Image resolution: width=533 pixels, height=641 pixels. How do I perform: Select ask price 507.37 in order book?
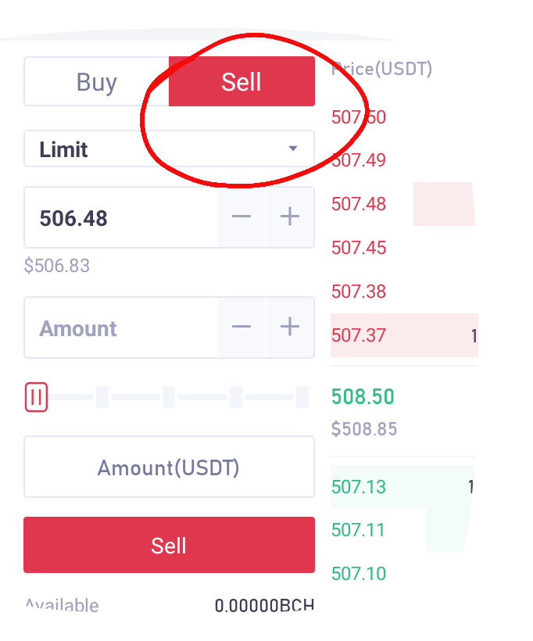(359, 335)
